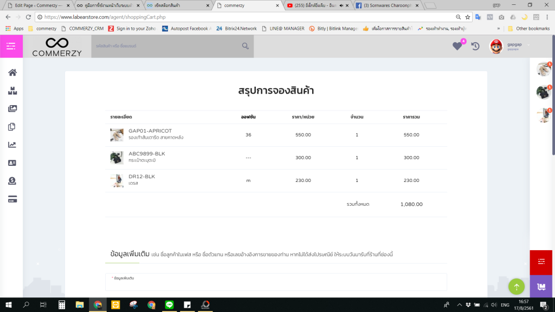Switch to Edit Page Commerzy tab
Screen dimensions: 555x312
37,5
